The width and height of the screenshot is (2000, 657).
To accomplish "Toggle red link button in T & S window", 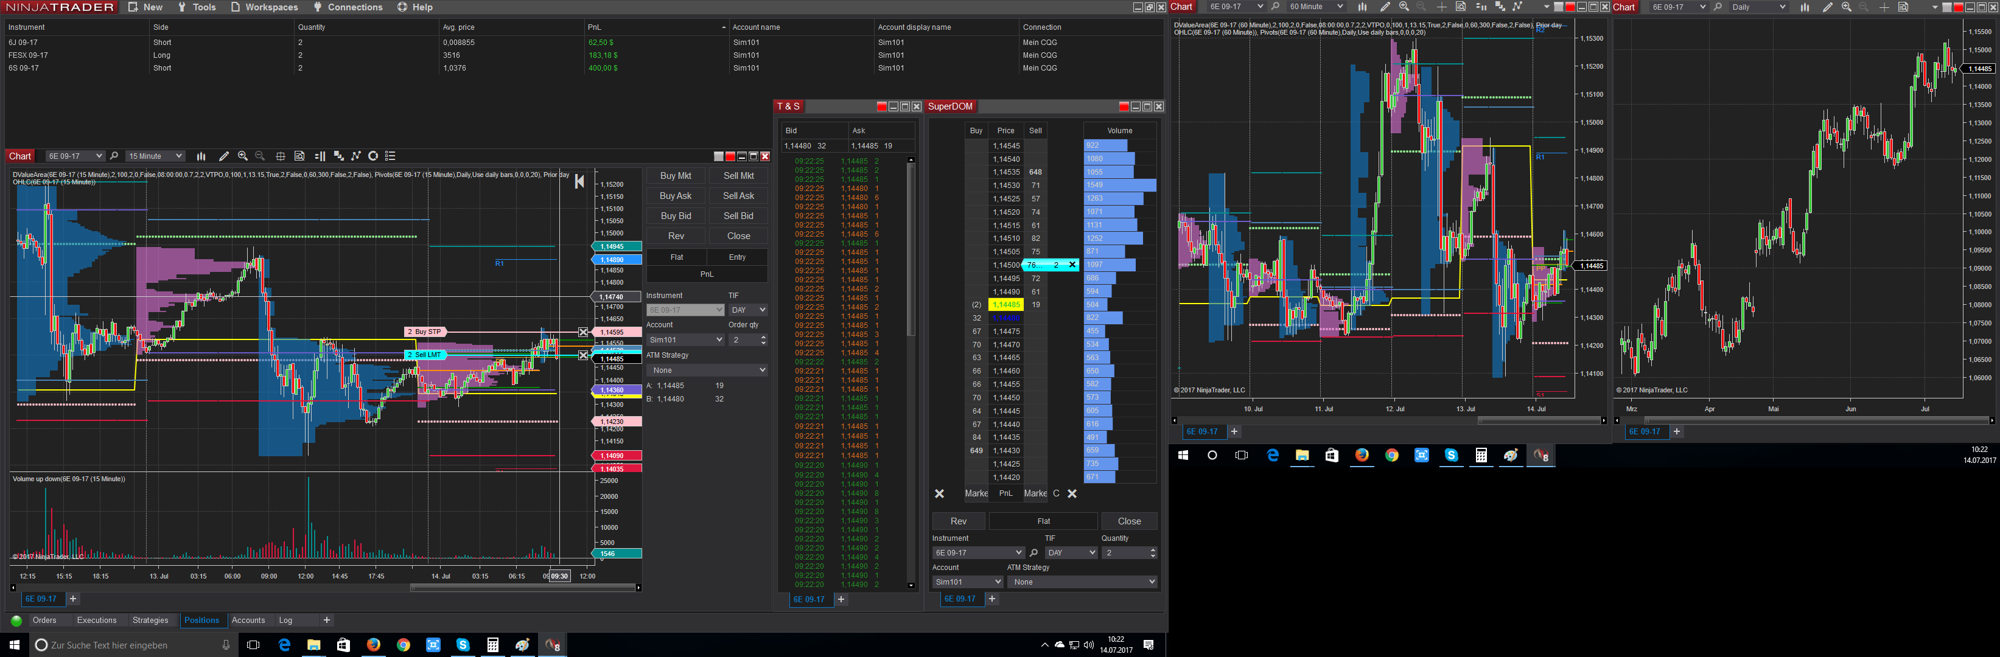I will pyautogui.click(x=881, y=107).
